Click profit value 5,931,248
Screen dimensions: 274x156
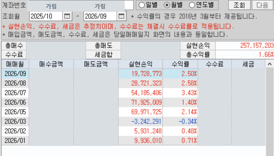pos(148,131)
